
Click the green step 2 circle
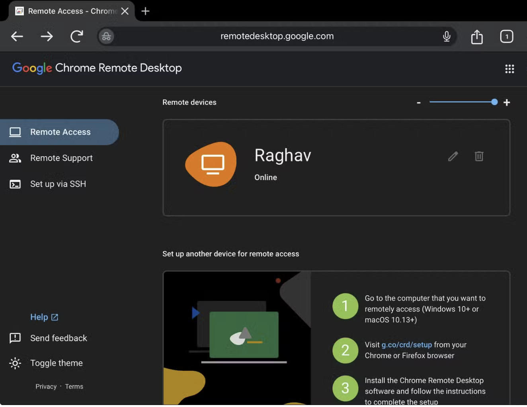pyautogui.click(x=345, y=350)
